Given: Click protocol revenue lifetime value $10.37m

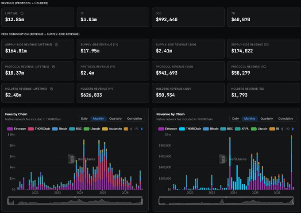Looking at the screenshot, I should click(x=15, y=73).
